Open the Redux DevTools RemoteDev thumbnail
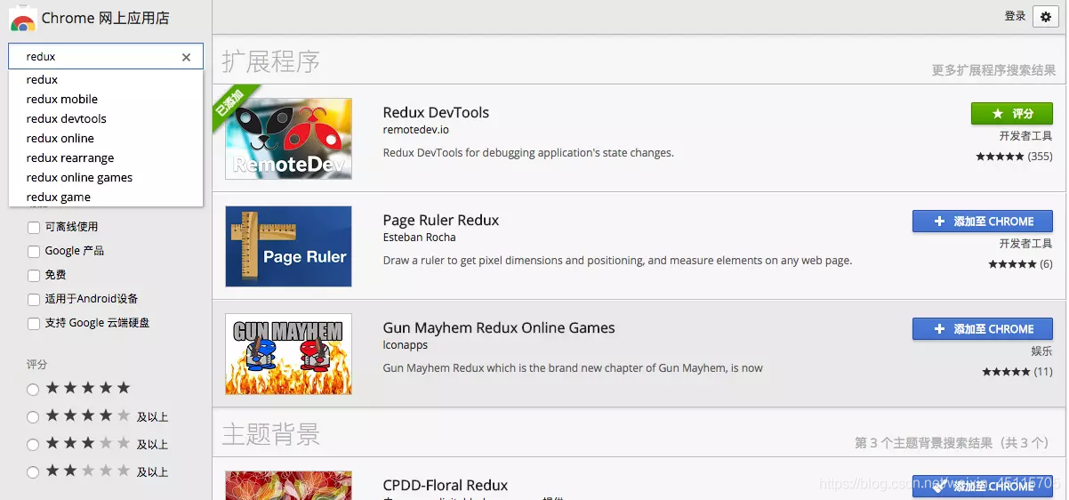This screenshot has width=1069, height=500. (288, 138)
